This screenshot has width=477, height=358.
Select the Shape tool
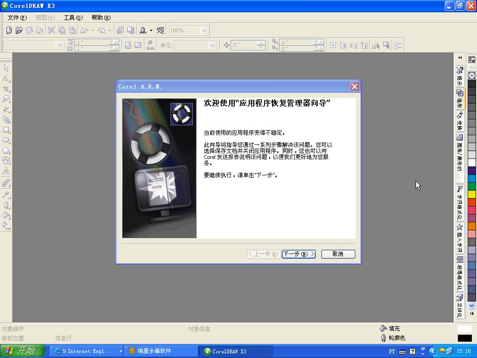(x=6, y=78)
